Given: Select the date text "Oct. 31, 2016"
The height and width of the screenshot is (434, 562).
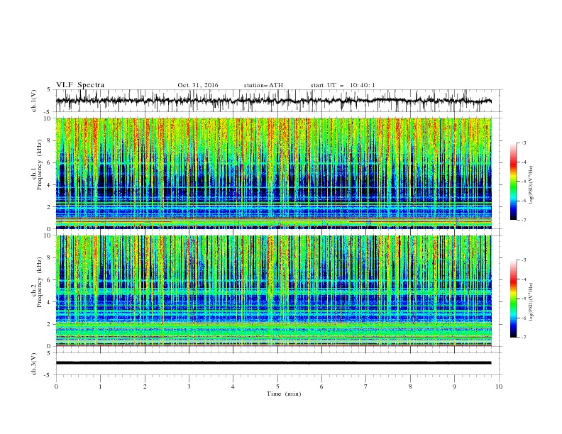Looking at the screenshot, I should [198, 85].
